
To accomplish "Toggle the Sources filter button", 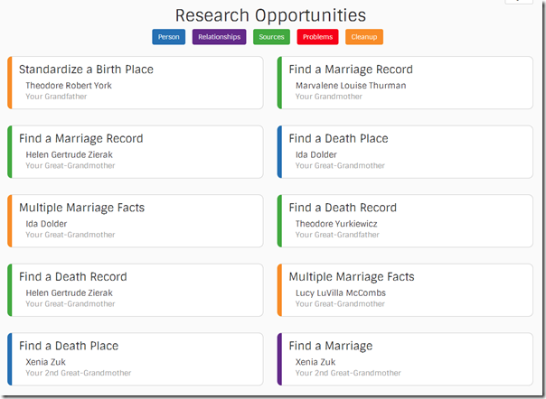I will [271, 37].
